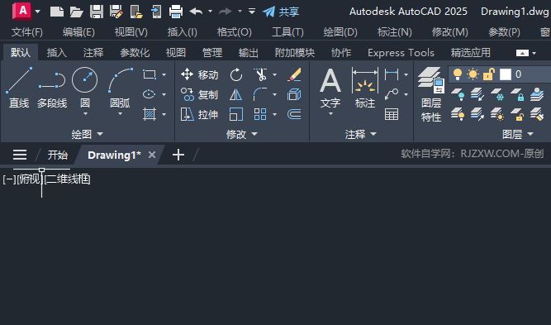Click the Save icon
Image resolution: width=551 pixels, height=325 pixels.
click(x=97, y=12)
